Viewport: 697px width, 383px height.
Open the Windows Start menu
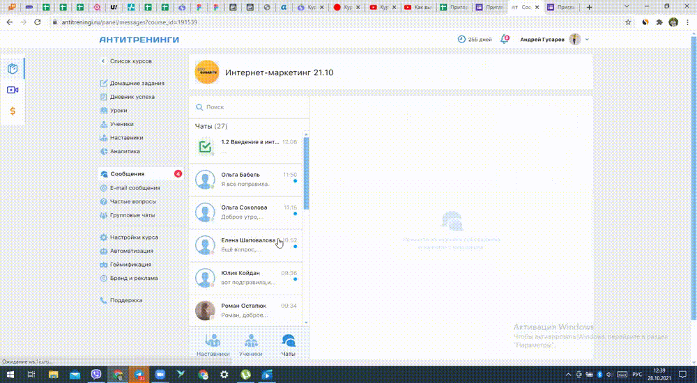(10, 374)
